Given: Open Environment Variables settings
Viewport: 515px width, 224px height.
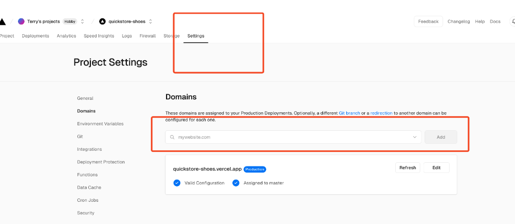Looking at the screenshot, I should (x=100, y=124).
